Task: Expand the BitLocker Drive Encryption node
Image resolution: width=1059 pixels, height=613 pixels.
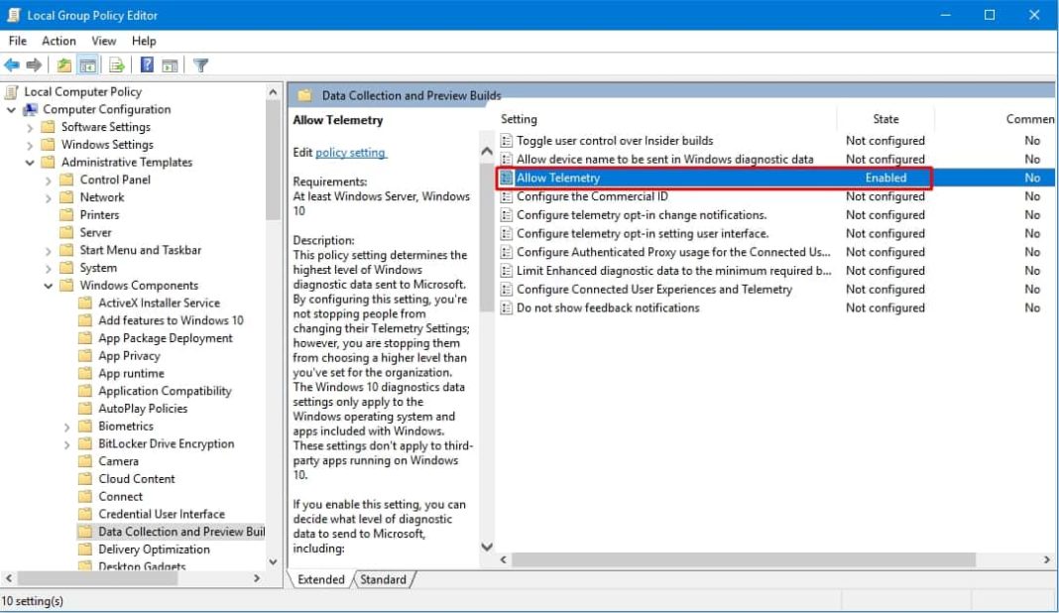Action: tap(66, 444)
